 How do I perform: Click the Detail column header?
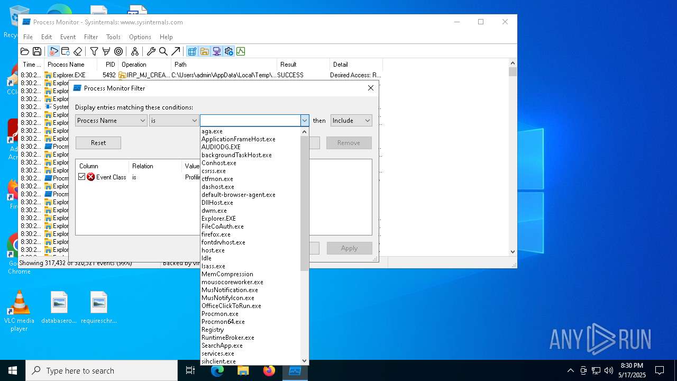355,65
